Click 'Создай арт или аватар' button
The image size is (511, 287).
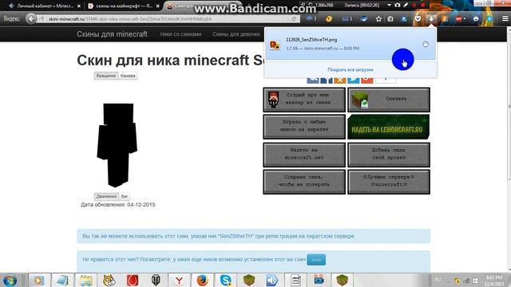(304, 100)
